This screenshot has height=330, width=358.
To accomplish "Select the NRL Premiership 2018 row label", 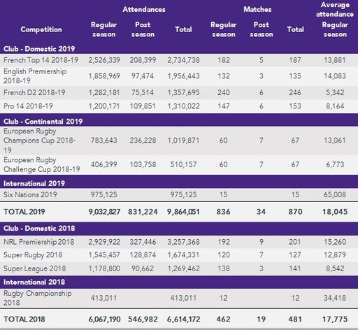I will click(38, 242).
